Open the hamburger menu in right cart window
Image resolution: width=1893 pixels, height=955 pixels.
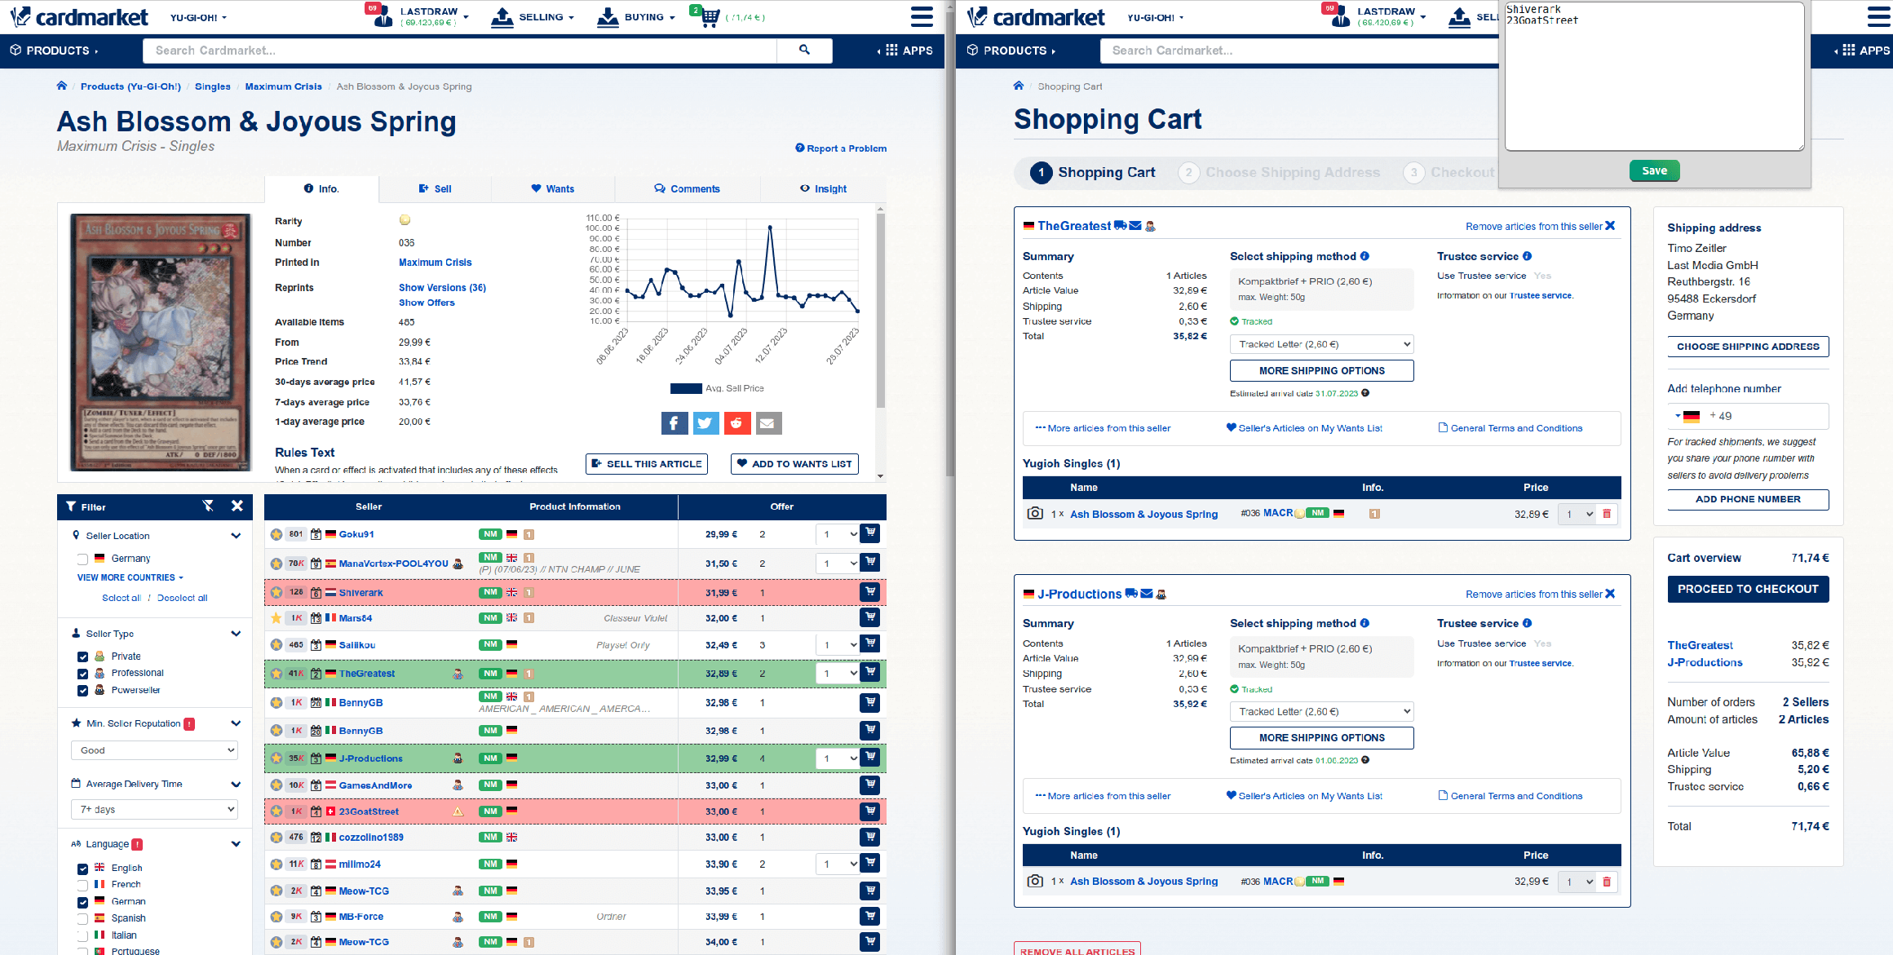[x=1879, y=16]
